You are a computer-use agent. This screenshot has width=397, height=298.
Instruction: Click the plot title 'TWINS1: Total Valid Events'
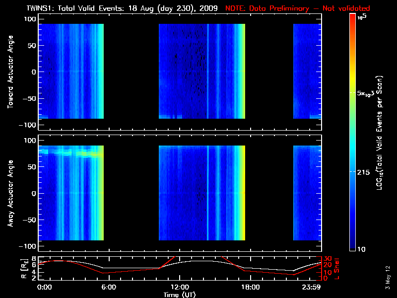click(x=76, y=8)
